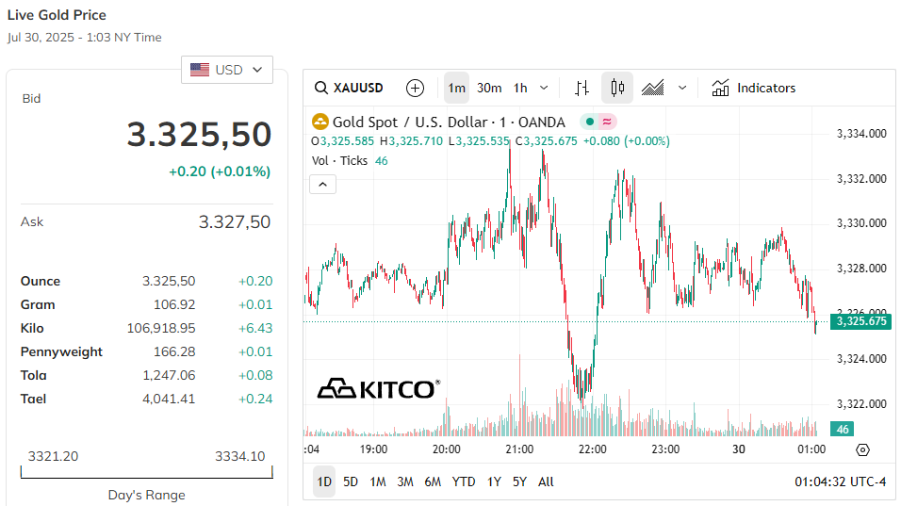Click the day's high 3334.10

pos(240,456)
